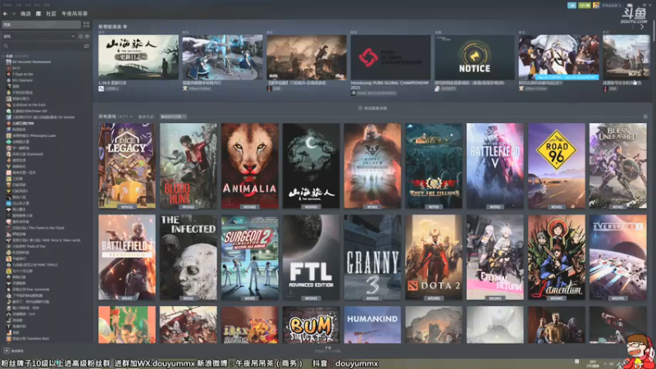Open the Eternal Return tile
656x369 pixels.
[x=495, y=257]
